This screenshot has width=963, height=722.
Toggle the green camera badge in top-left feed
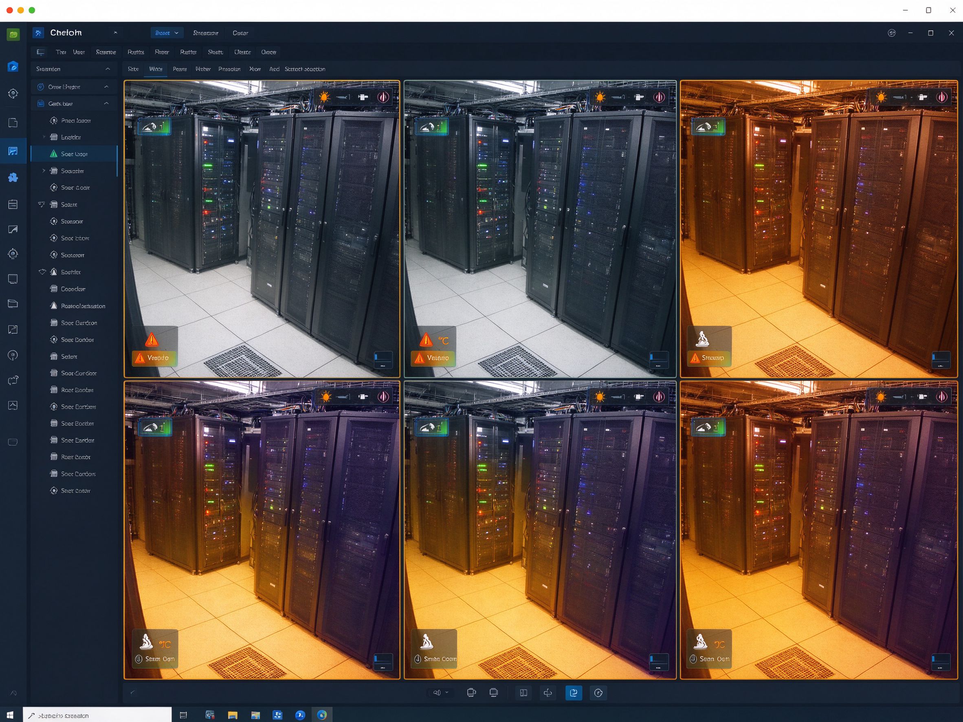click(154, 127)
